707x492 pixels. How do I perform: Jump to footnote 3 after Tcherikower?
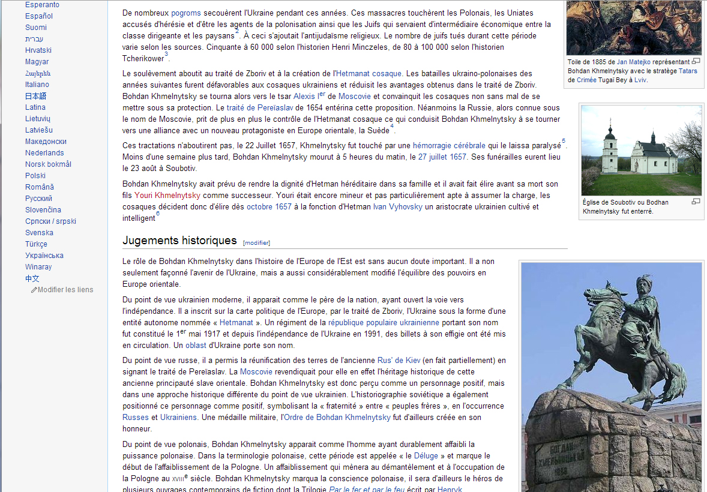click(166, 54)
